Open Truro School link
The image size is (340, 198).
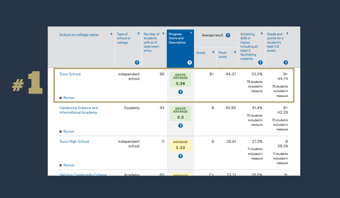pyautogui.click(x=70, y=74)
